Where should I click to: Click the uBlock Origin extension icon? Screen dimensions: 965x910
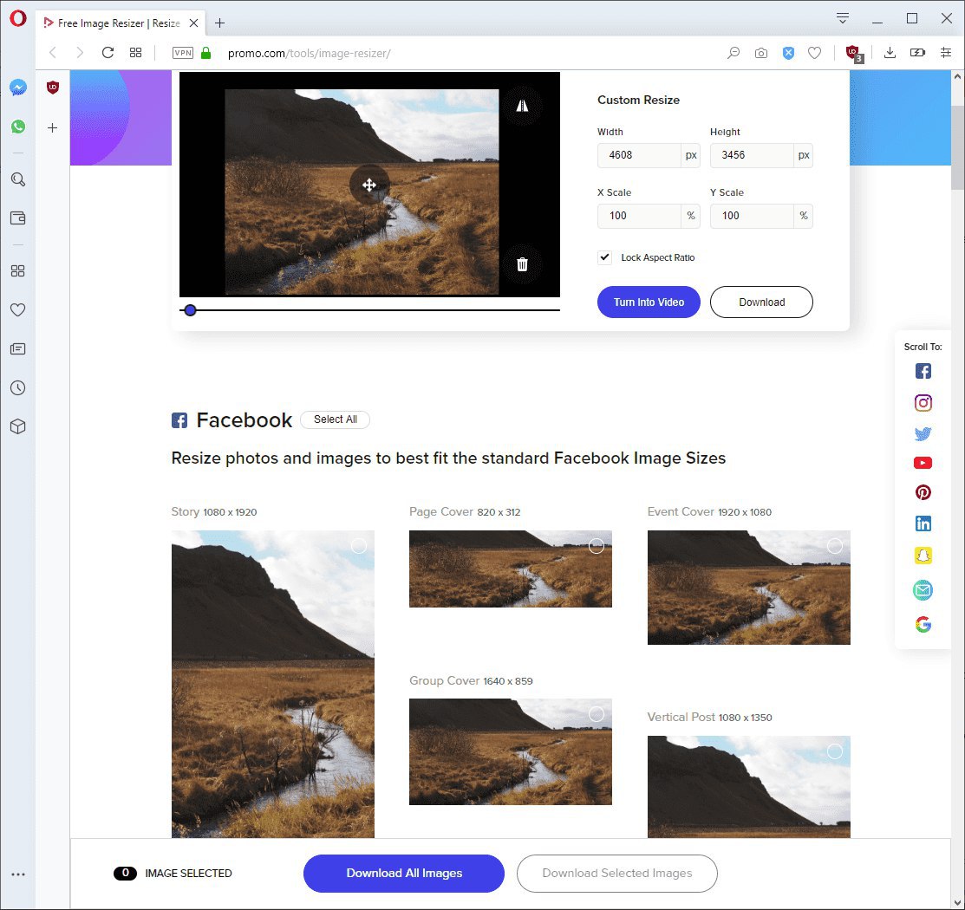coord(854,53)
